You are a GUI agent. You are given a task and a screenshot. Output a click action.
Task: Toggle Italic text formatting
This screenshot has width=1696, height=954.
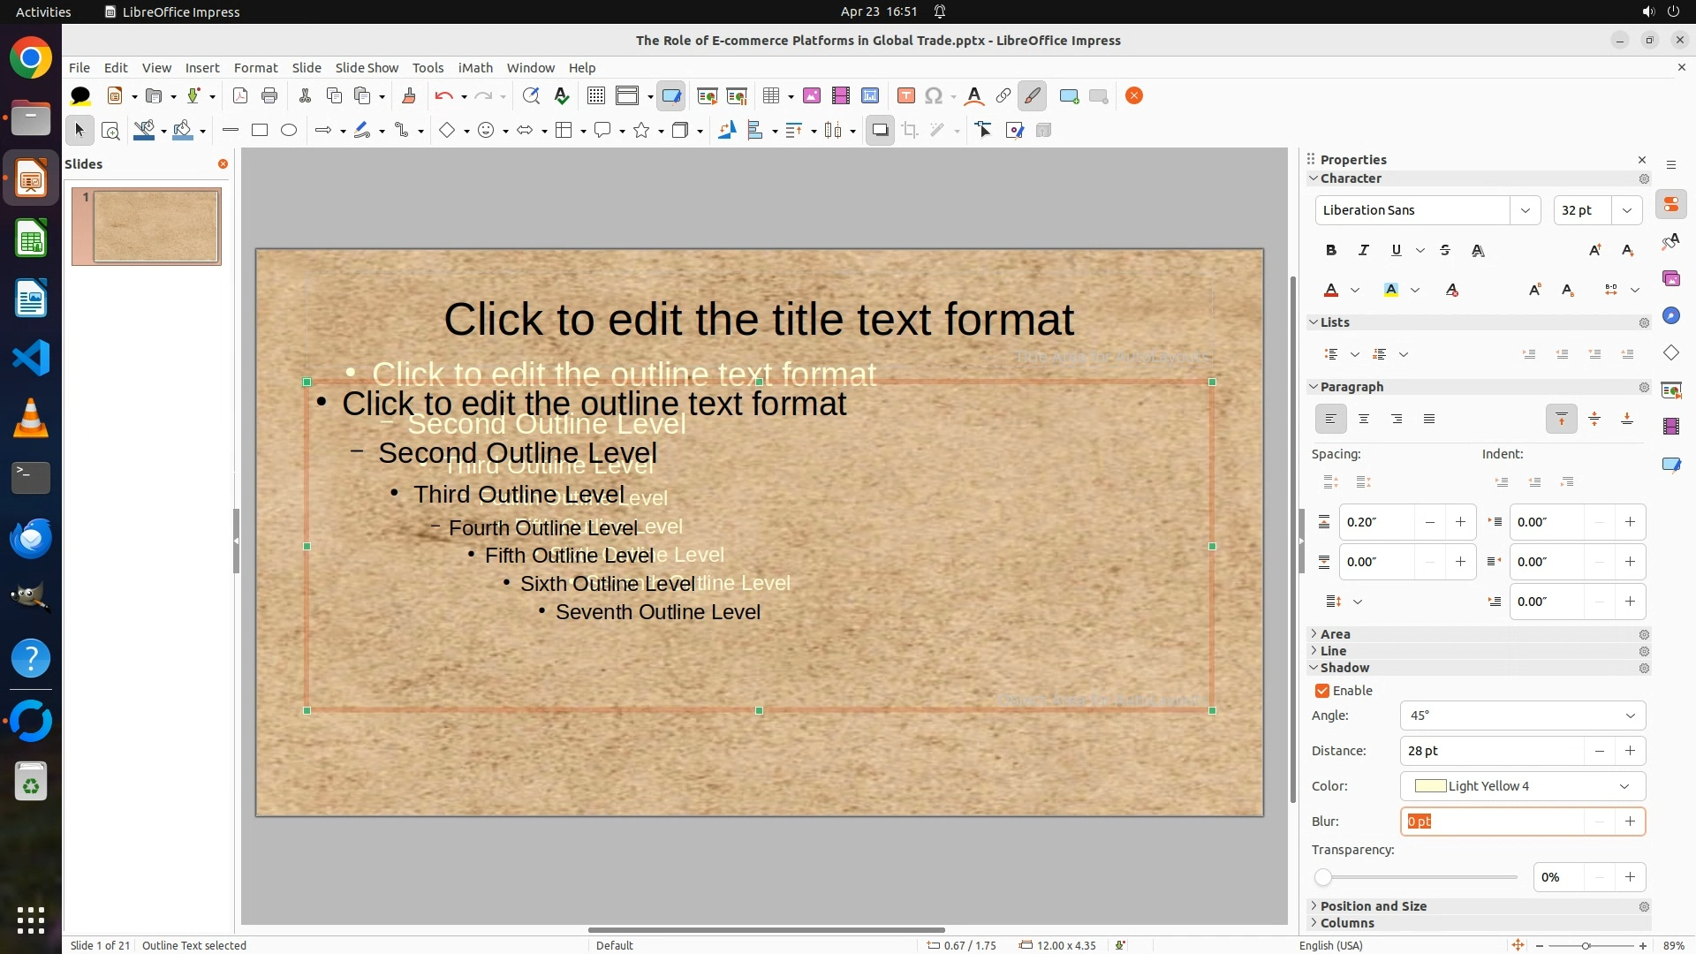pos(1364,251)
